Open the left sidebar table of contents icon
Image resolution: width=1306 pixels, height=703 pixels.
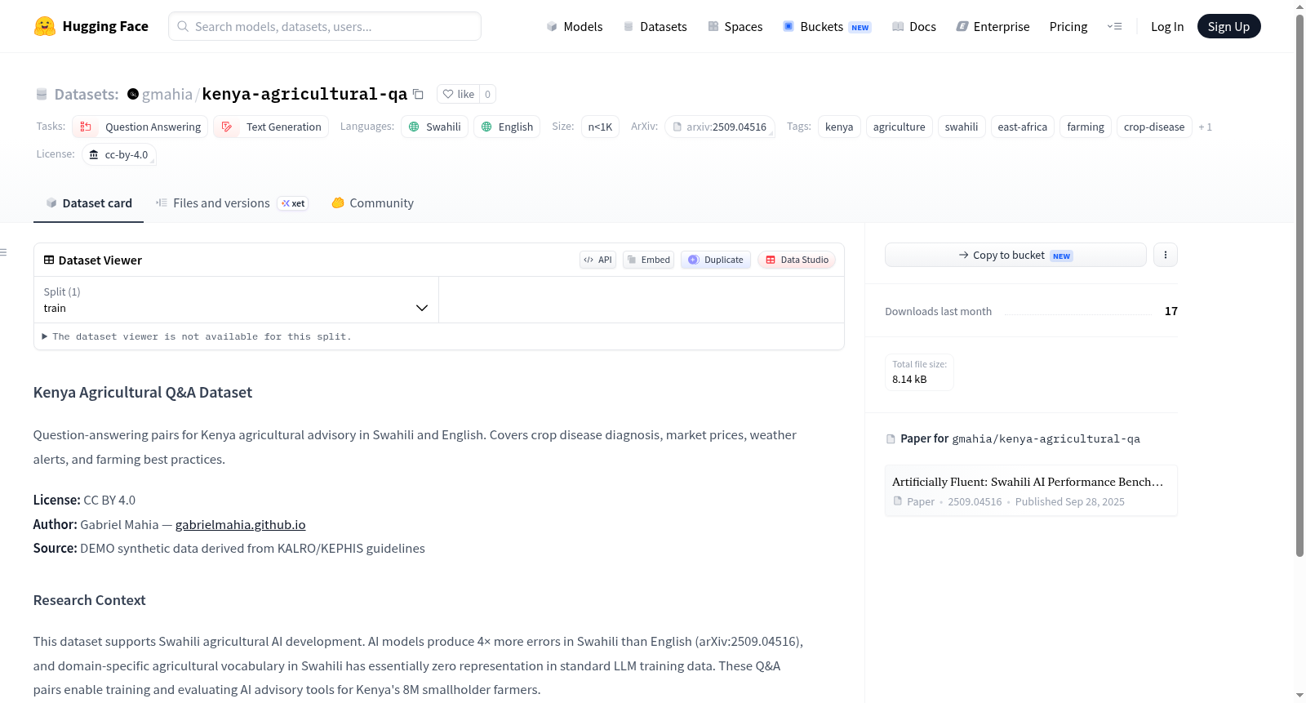point(3,252)
